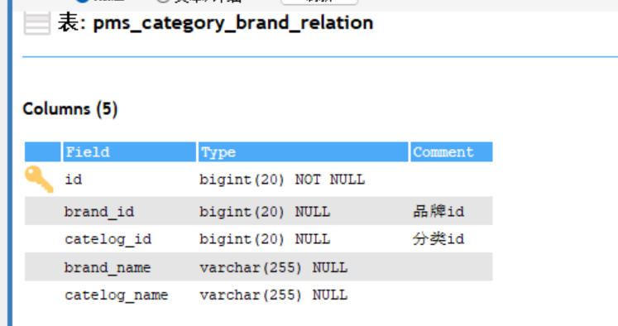
Task: Click the Comment column header
Action: click(x=452, y=152)
